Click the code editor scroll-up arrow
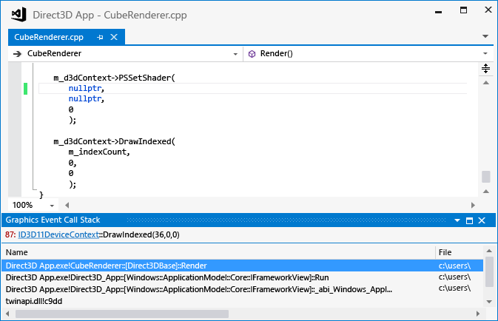This screenshot has height=321, width=498. [x=485, y=83]
